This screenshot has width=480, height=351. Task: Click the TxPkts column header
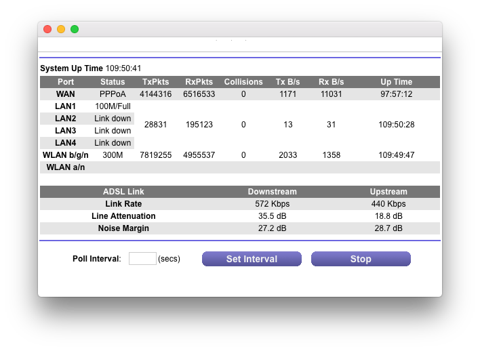155,82
